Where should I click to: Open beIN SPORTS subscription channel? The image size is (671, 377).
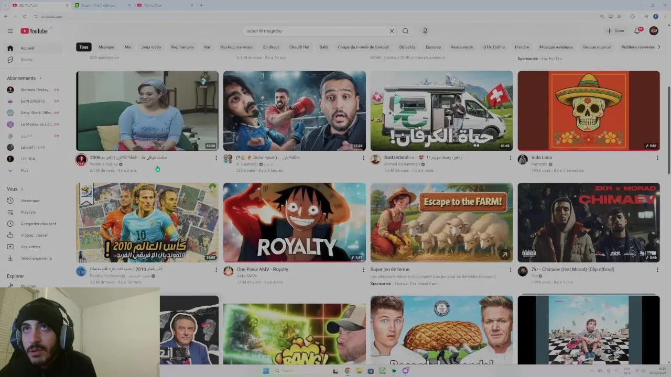tap(34, 101)
